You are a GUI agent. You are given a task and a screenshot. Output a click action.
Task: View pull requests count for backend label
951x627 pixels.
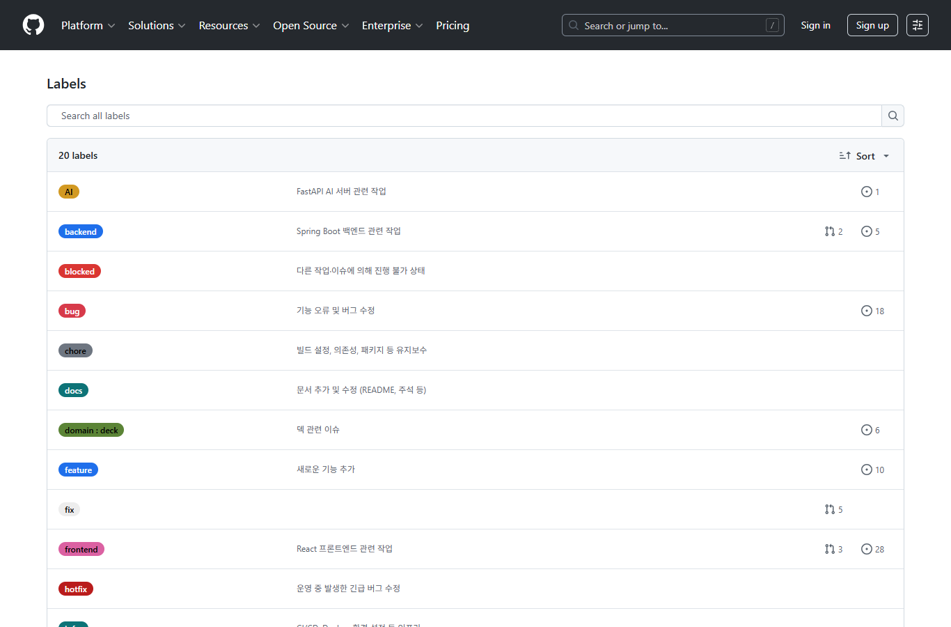tap(833, 231)
